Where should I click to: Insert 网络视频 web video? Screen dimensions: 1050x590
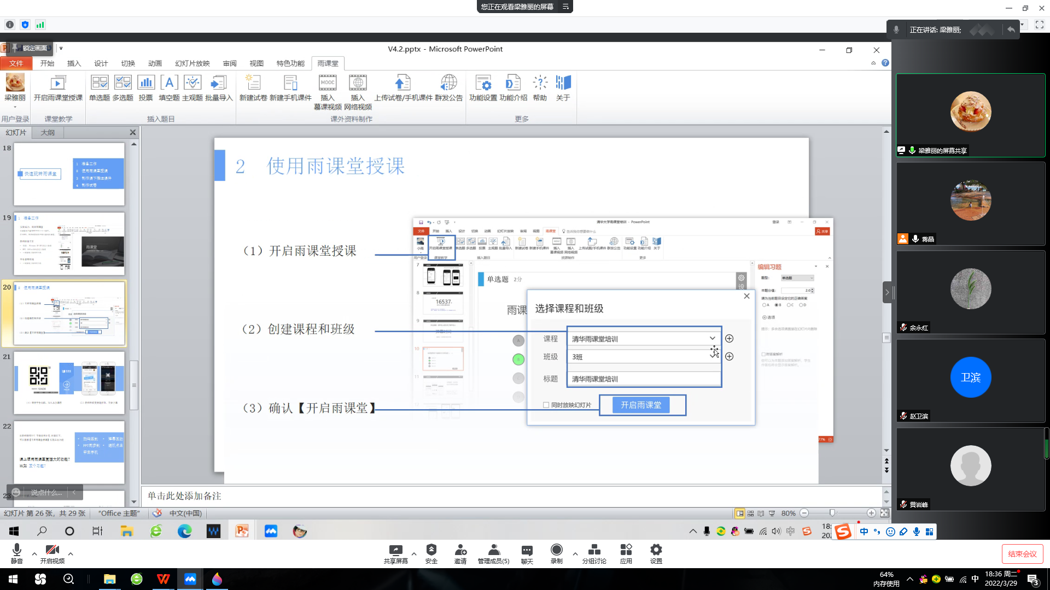point(358,92)
